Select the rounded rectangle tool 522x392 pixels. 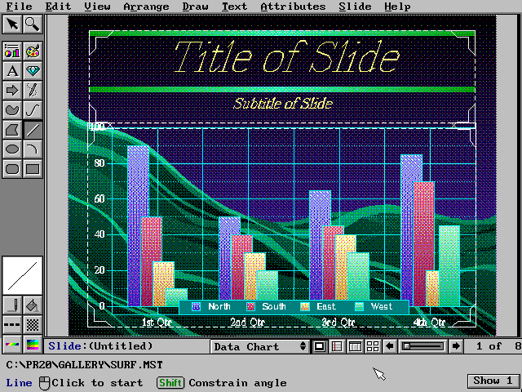[x=13, y=169]
